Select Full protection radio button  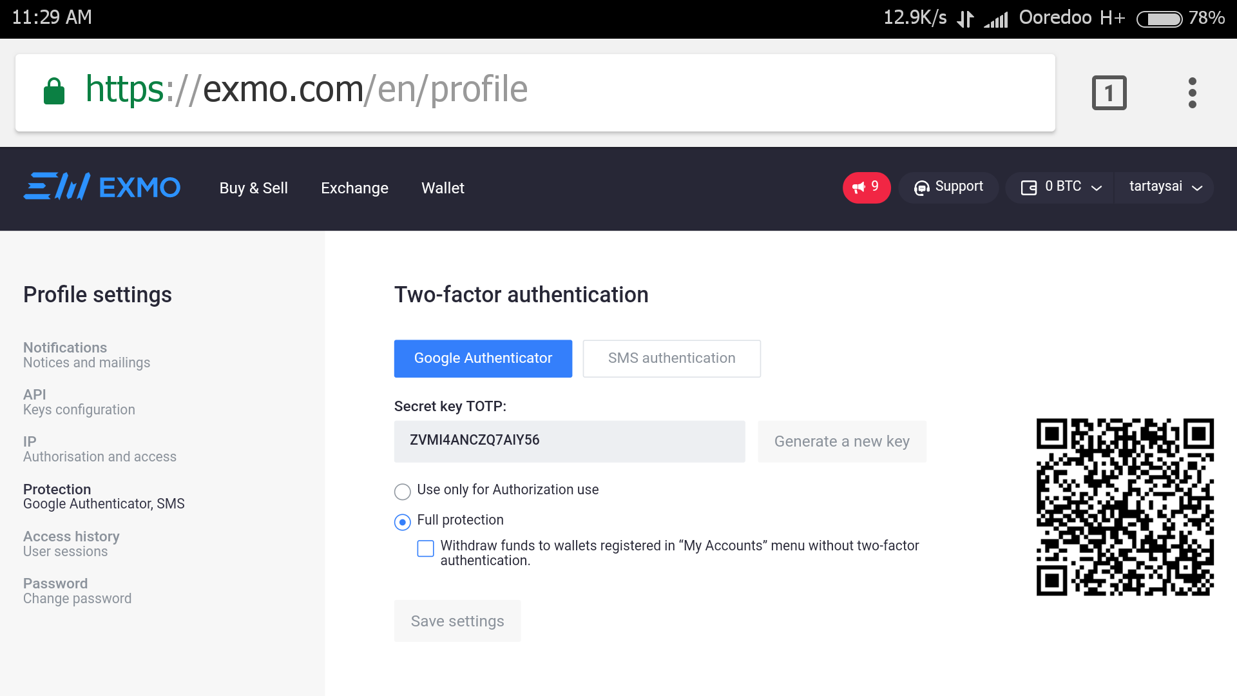pyautogui.click(x=402, y=521)
